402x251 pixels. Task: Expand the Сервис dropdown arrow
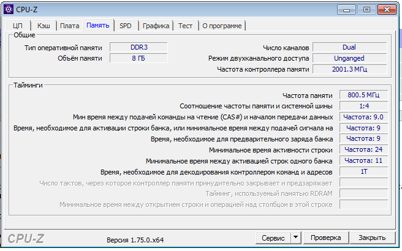(x=295, y=238)
